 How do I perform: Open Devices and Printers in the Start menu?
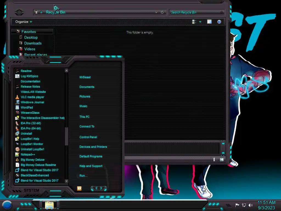[x=93, y=147]
